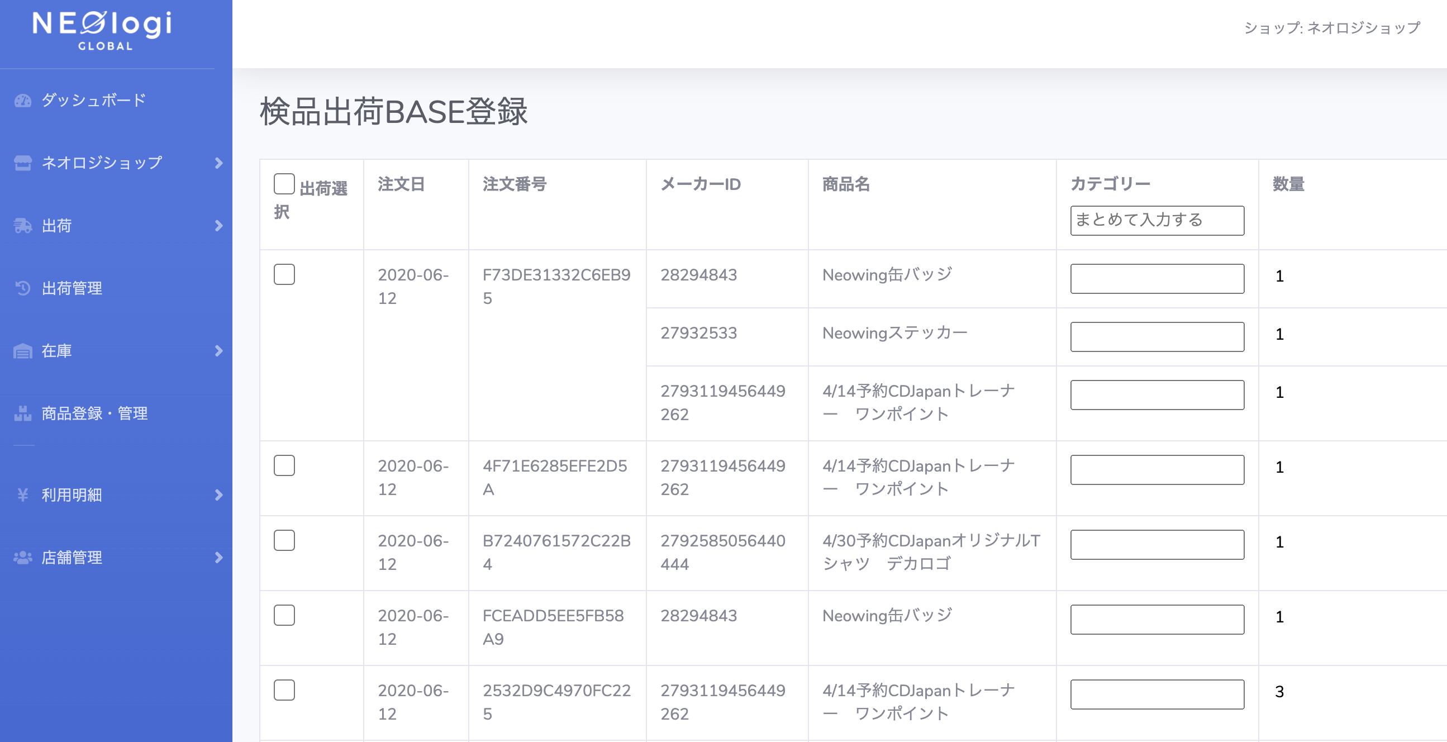The width and height of the screenshot is (1447, 742).
Task: Click maker ID 2792585056440444
Action: (722, 552)
